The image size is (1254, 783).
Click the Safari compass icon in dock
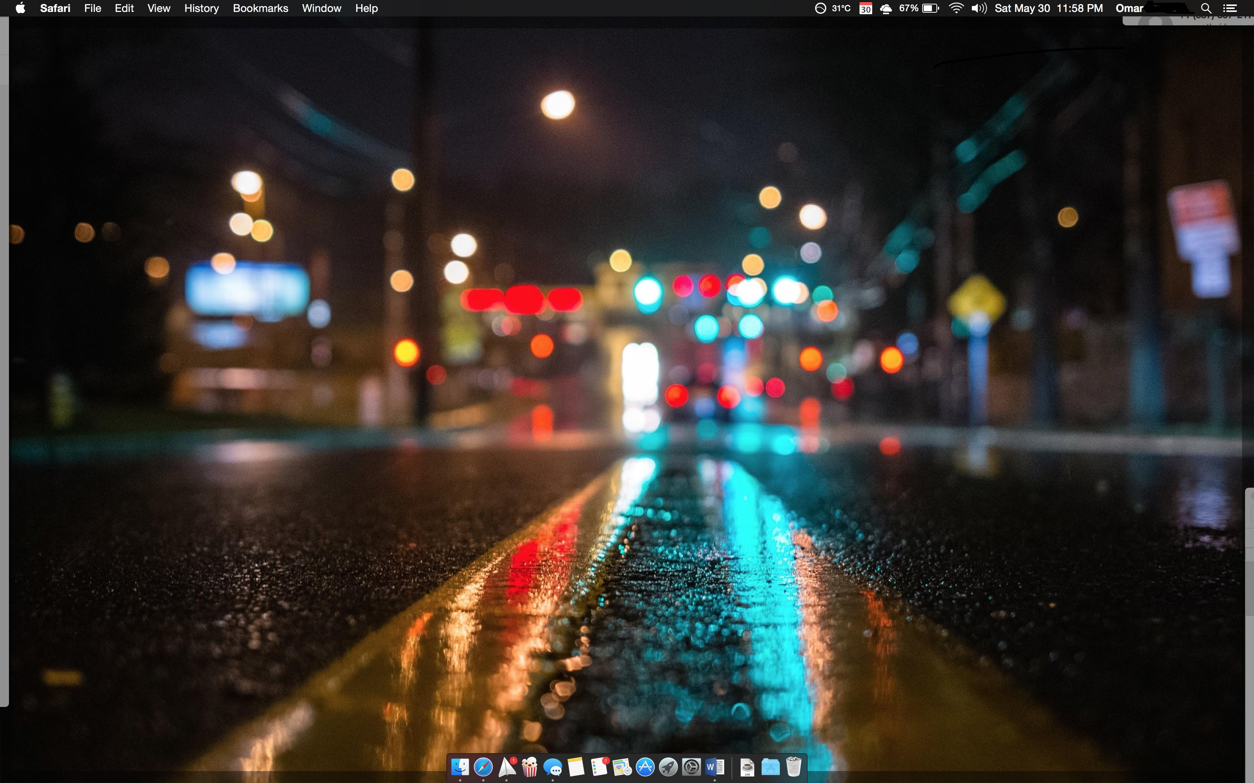(483, 767)
